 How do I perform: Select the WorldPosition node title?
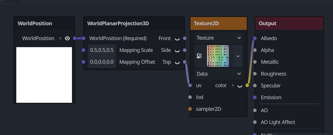(35, 23)
